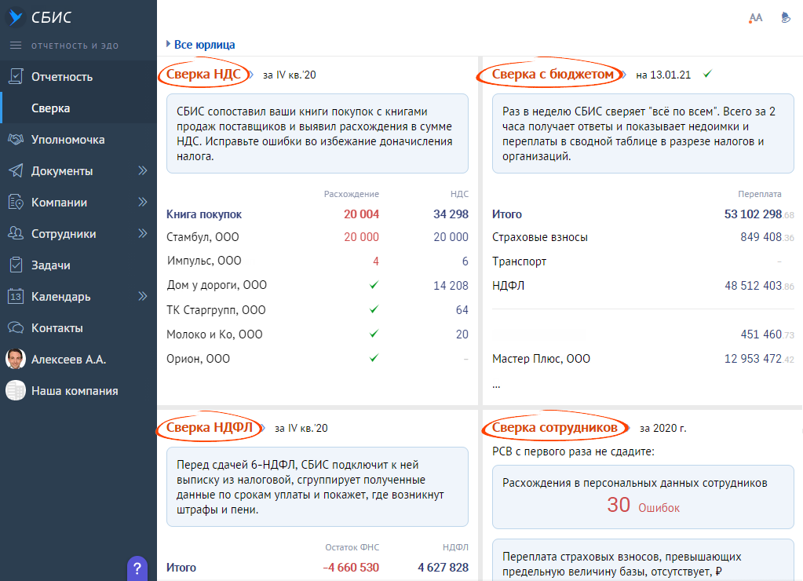
Task: Click overpayment value 451 460
Action: (x=767, y=334)
